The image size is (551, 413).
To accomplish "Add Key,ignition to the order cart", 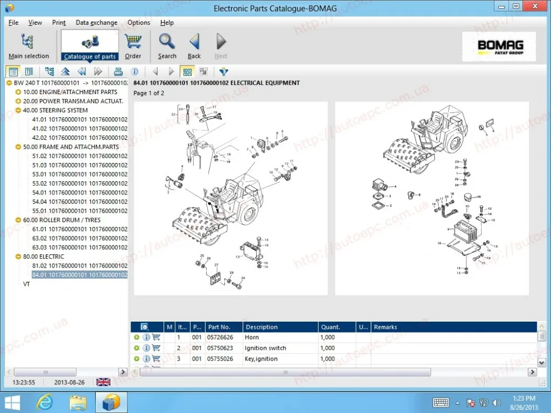I will tap(156, 358).
